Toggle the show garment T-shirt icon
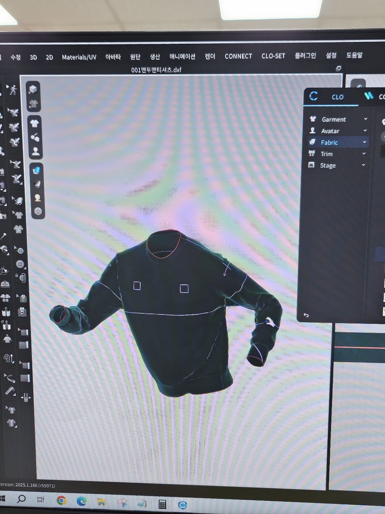The height and width of the screenshot is (514, 385). [34, 123]
